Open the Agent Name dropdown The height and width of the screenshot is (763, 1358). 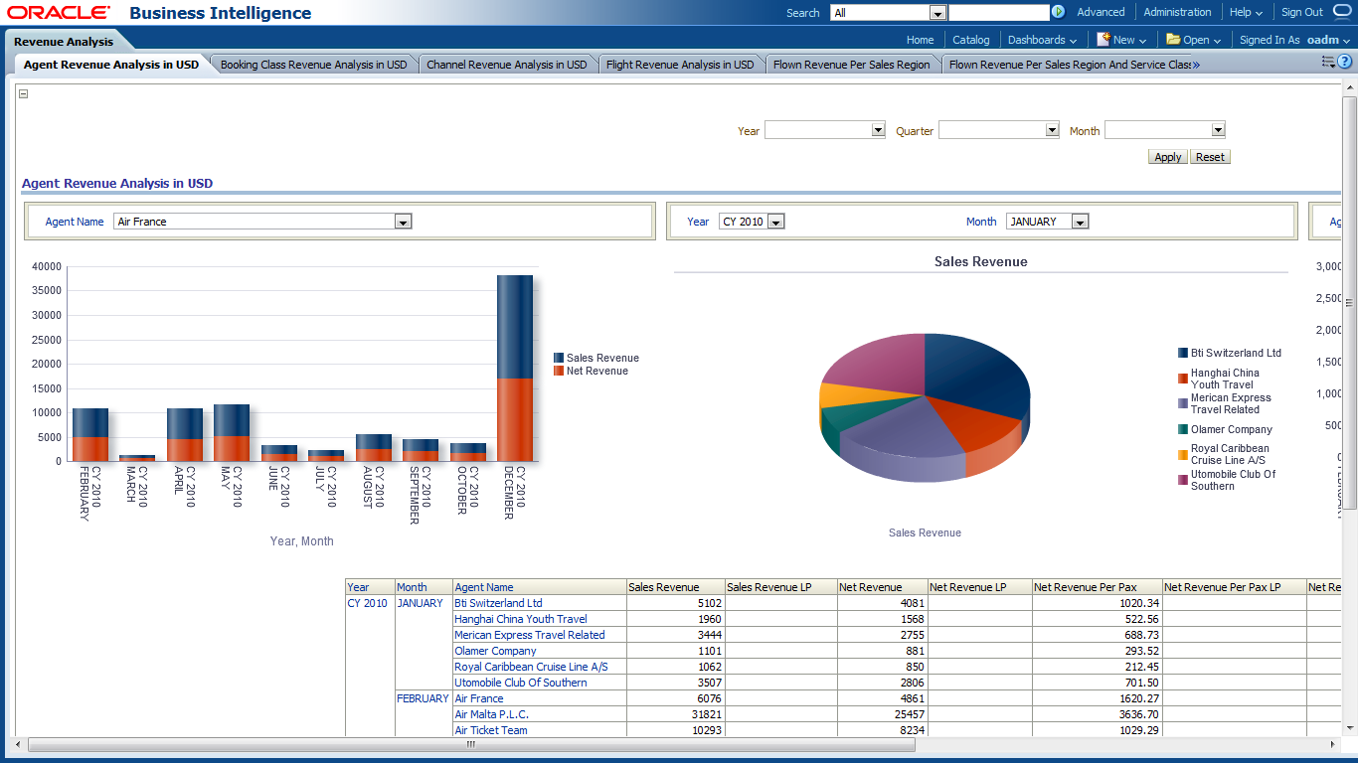pos(403,222)
